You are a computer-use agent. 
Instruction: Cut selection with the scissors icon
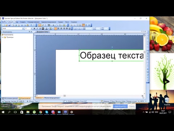pyautogui.click(x=22, y=25)
